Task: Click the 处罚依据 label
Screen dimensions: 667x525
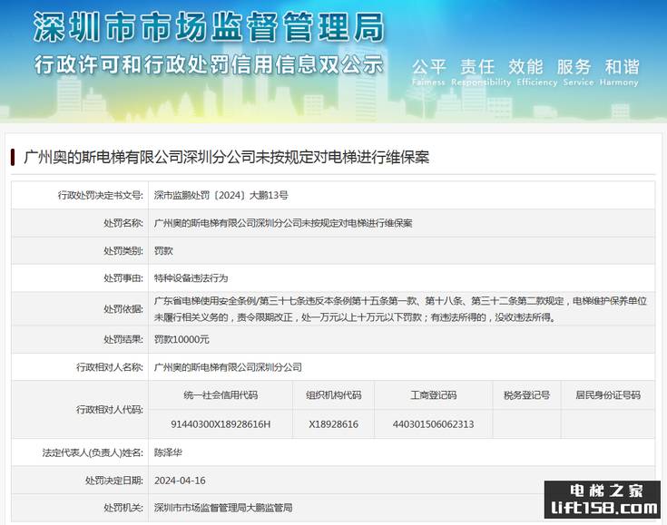Action: (x=123, y=309)
